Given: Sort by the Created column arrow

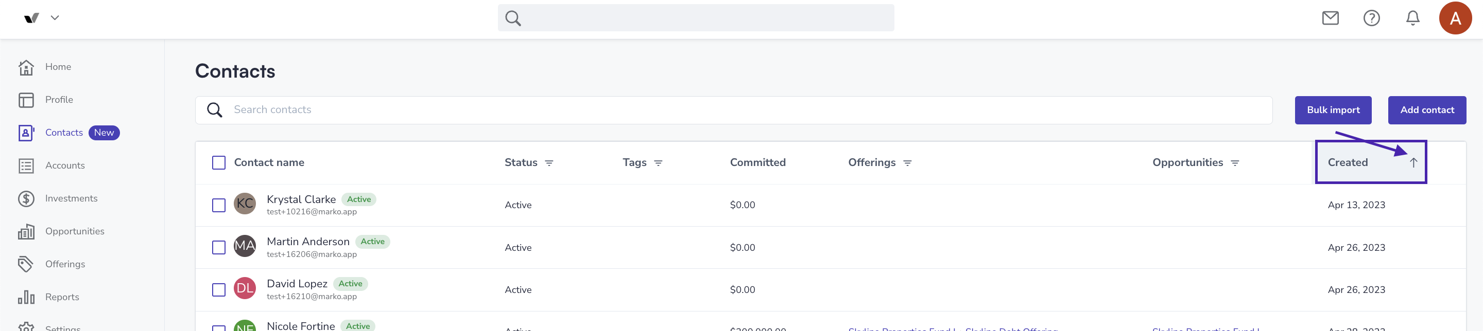Looking at the screenshot, I should (x=1413, y=162).
